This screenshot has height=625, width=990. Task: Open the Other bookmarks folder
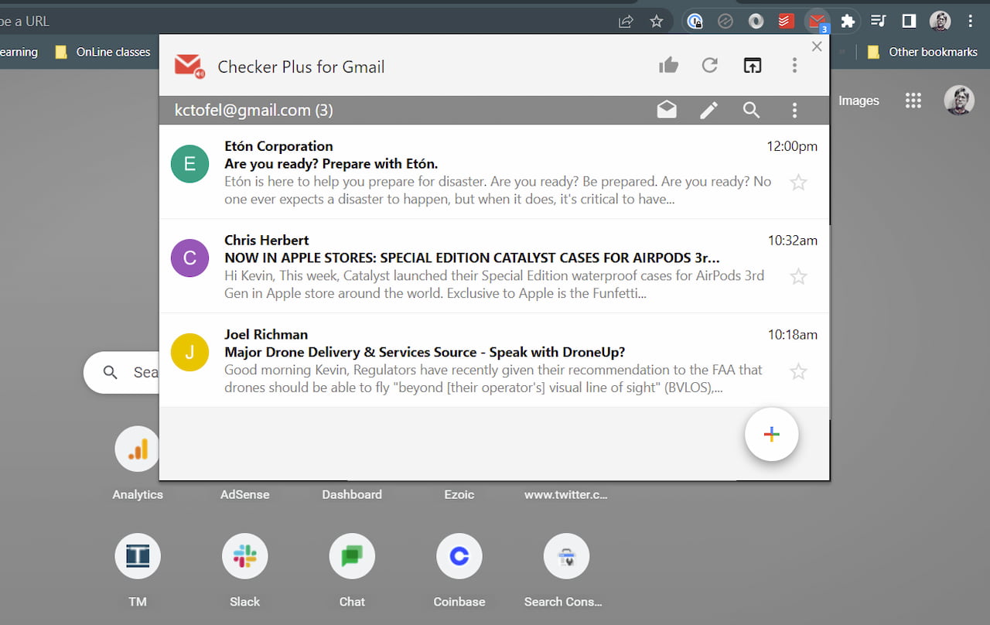922,52
